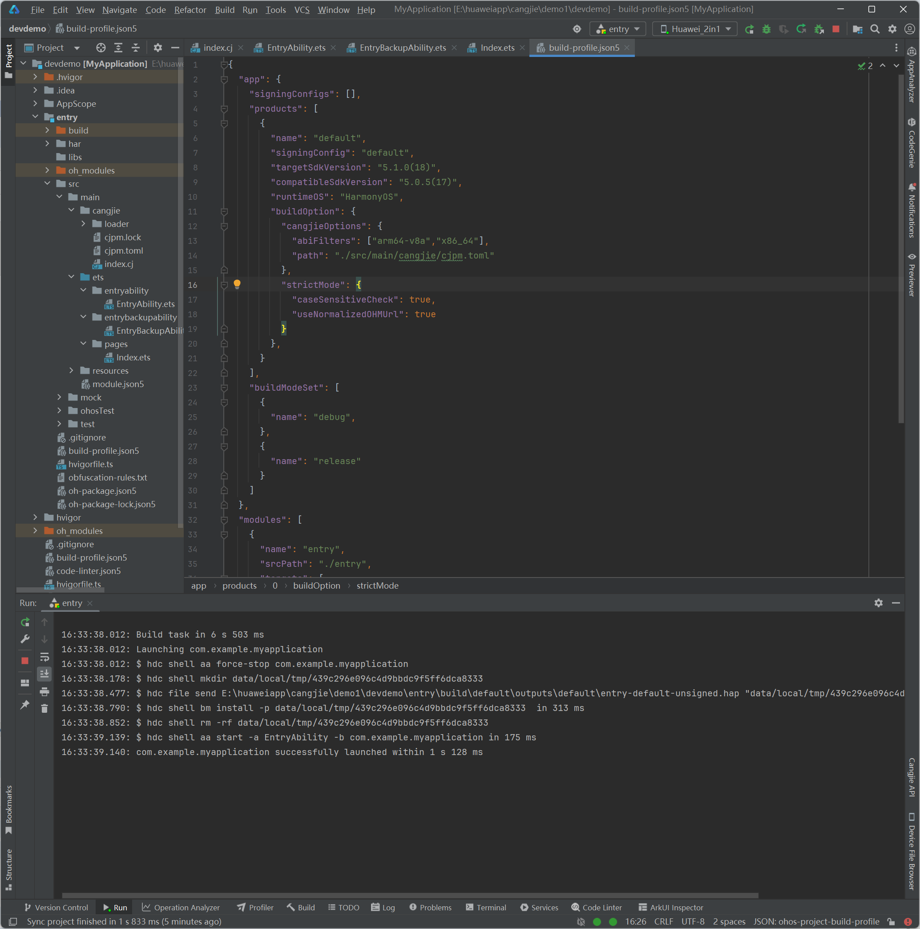Click the locate target icon in the Project panel
The image size is (920, 929).
101,48
